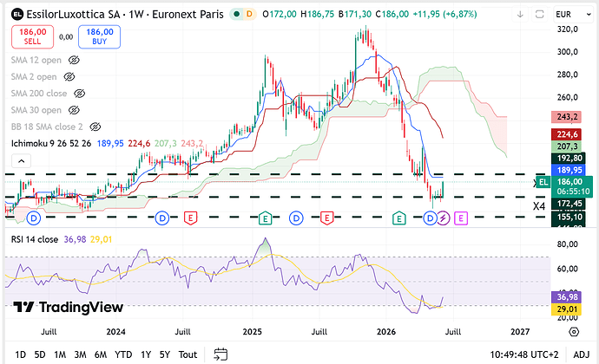Open the date range calendar icon

tap(221, 354)
